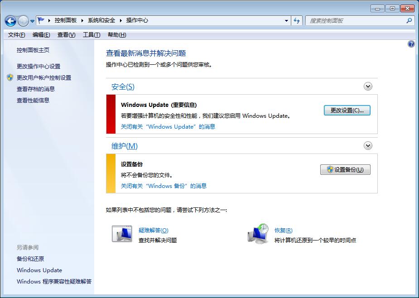
Task: Minimize the Action Center window
Action: point(377,9)
